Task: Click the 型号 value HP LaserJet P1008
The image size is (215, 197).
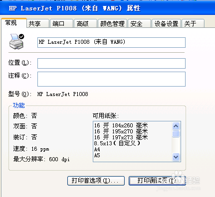Action: tap(63, 94)
